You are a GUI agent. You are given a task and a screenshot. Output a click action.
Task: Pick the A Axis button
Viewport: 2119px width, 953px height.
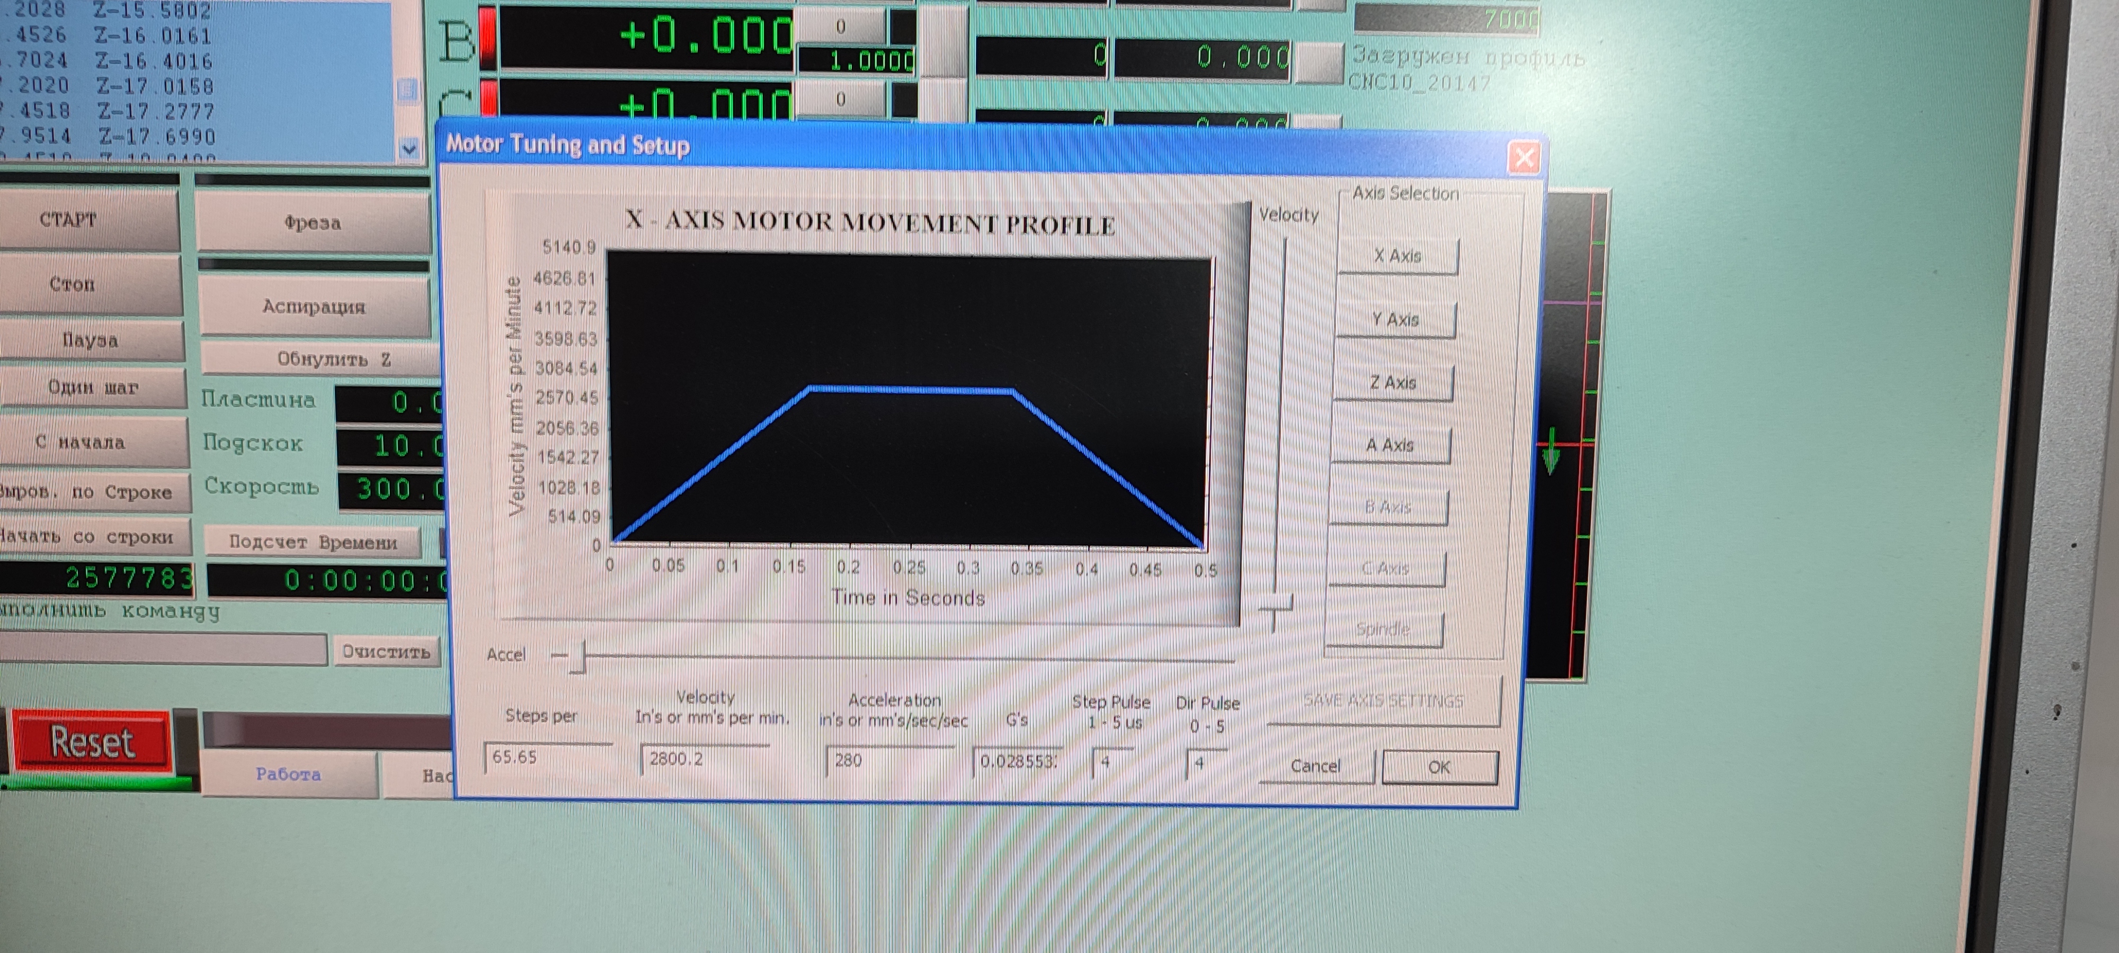coord(1390,446)
